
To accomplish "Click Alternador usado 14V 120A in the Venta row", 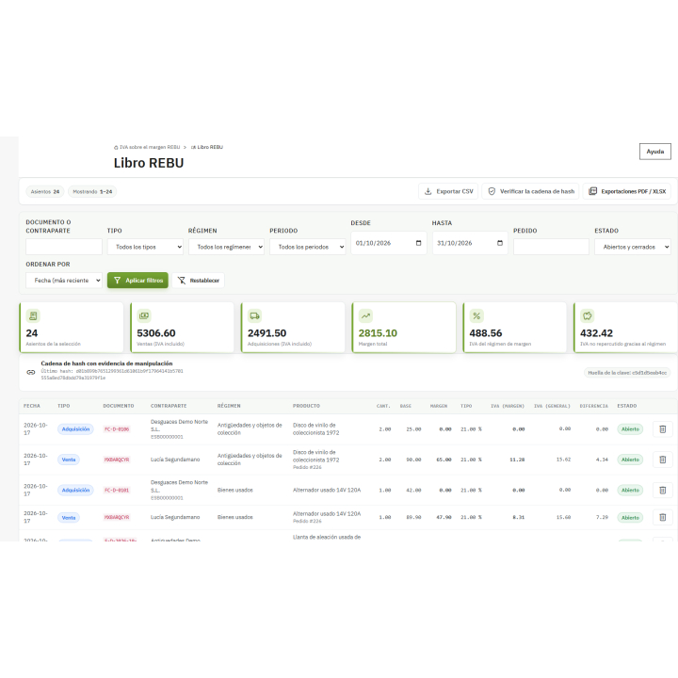I will [327, 514].
